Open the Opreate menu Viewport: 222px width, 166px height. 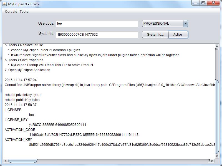pos(11,12)
